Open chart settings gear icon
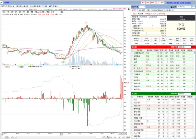196x139 pixels. 62,12
